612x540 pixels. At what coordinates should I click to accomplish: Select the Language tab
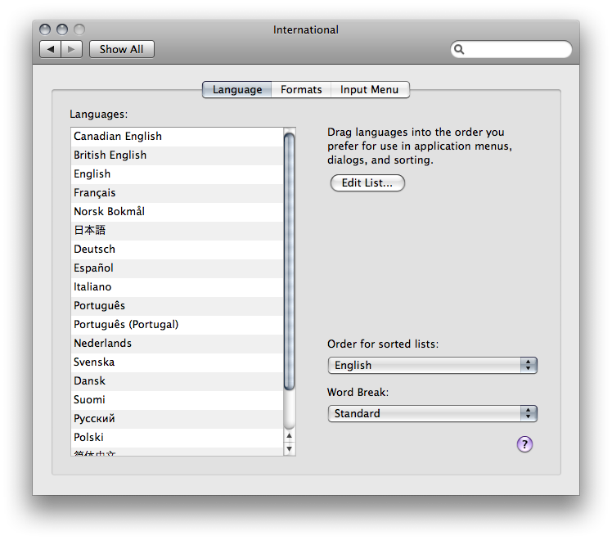(x=237, y=90)
